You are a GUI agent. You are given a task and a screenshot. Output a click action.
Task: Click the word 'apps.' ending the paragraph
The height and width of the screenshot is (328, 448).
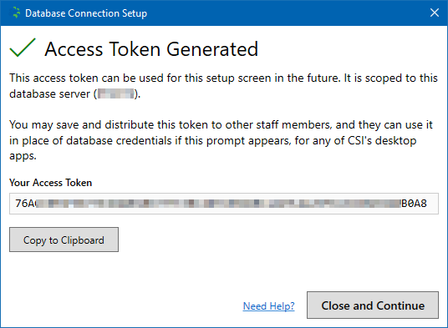(23, 156)
